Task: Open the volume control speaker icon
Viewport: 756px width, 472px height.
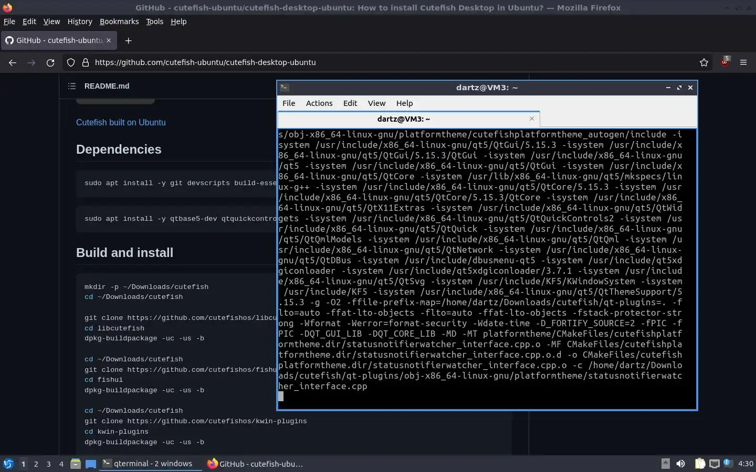Action: coord(680,464)
